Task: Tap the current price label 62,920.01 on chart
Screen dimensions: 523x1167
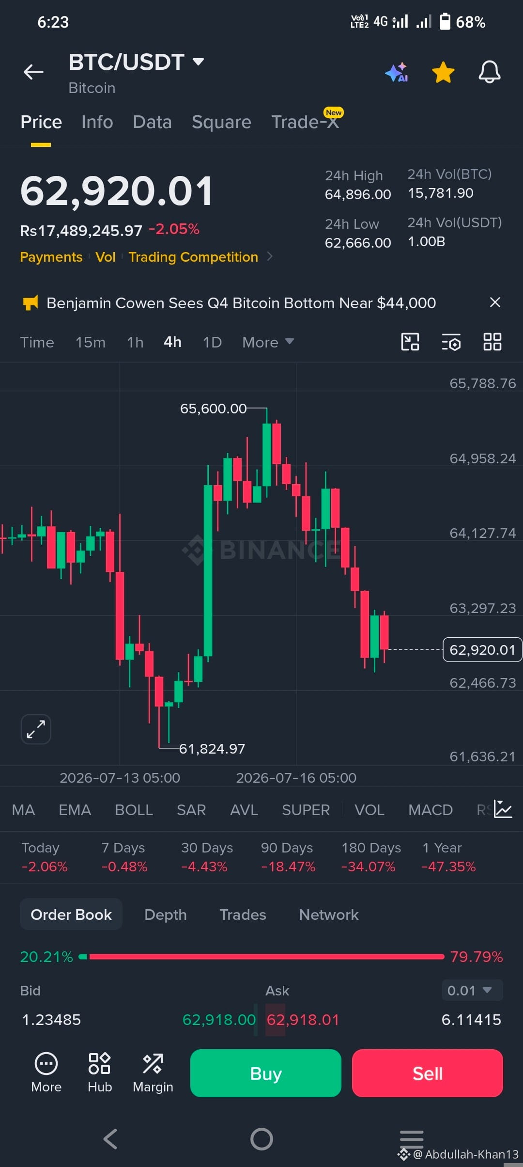Action: click(482, 649)
